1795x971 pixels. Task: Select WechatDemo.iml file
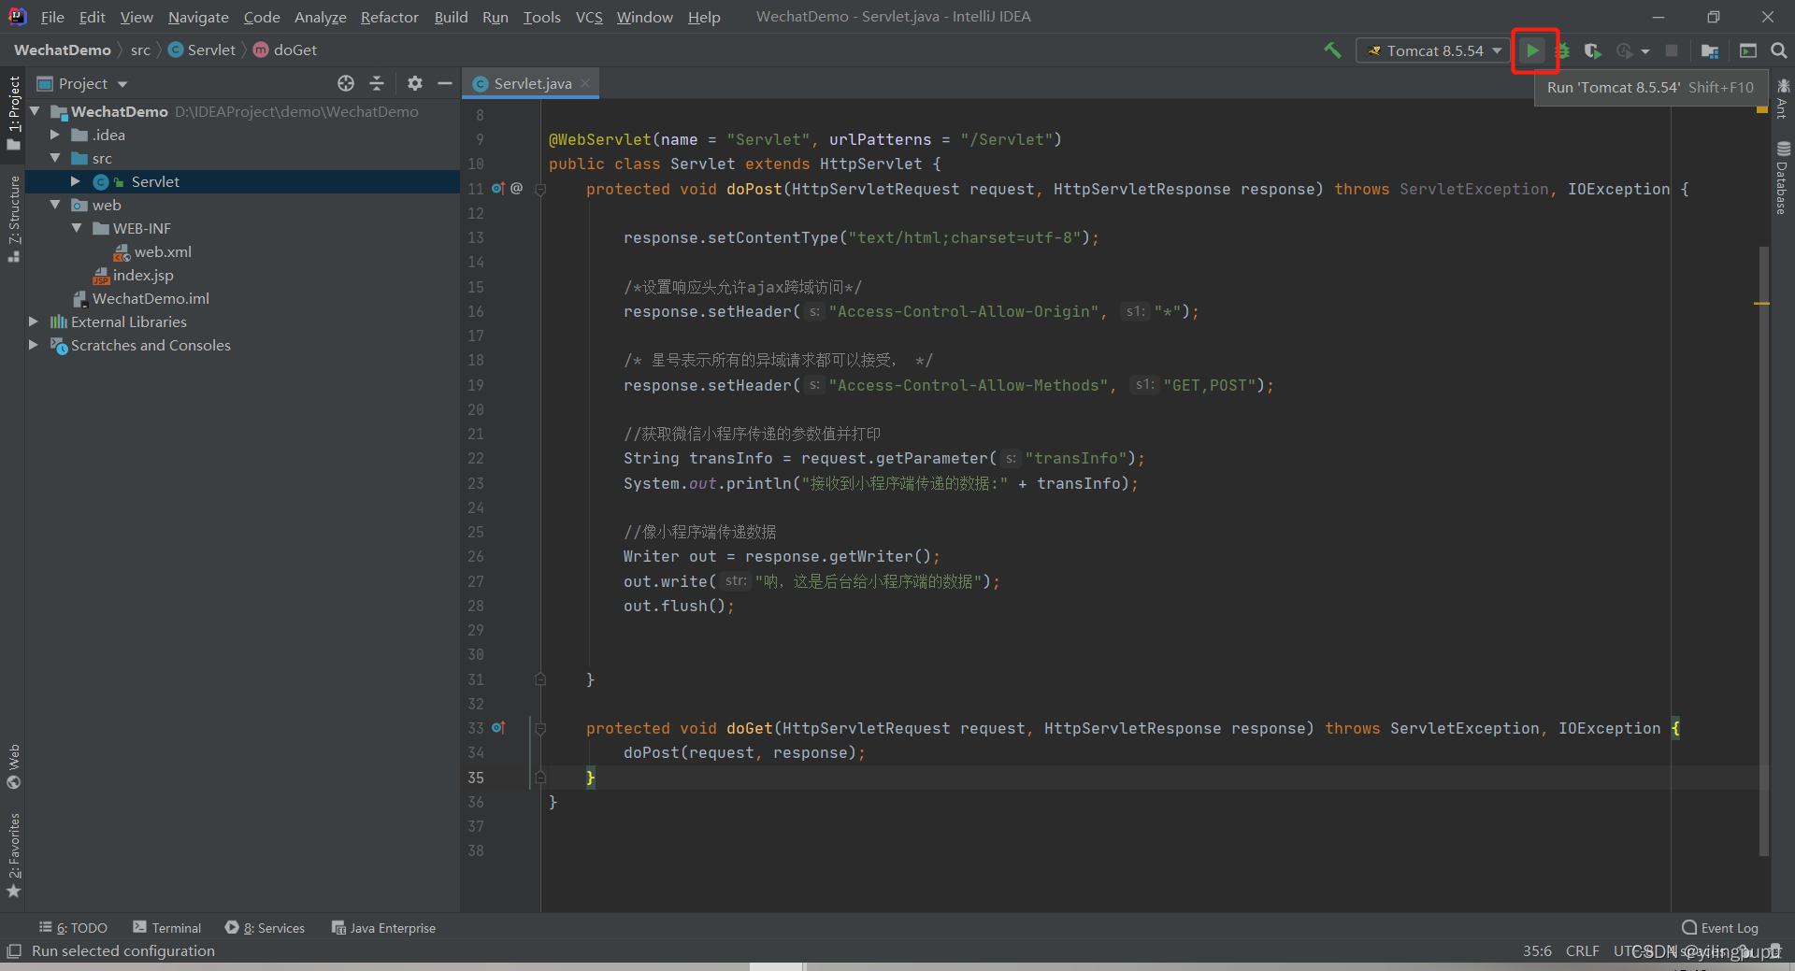[140, 298]
